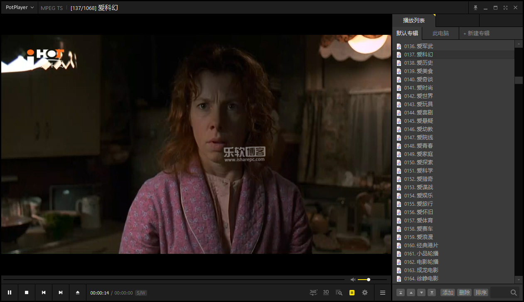Select the 此电脑 tab
Image resolution: width=524 pixels, height=302 pixels.
[440, 33]
